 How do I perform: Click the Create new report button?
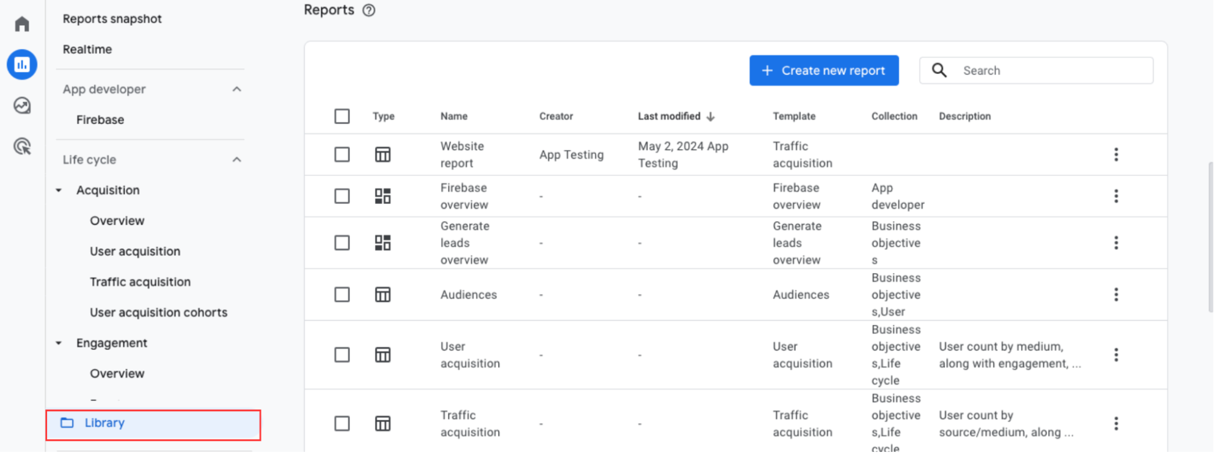(x=823, y=71)
